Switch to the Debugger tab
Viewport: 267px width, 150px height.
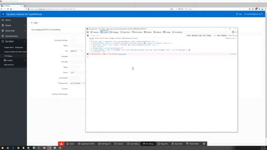tap(114, 32)
